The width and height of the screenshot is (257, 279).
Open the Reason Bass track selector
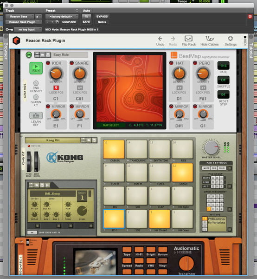coord(19,17)
